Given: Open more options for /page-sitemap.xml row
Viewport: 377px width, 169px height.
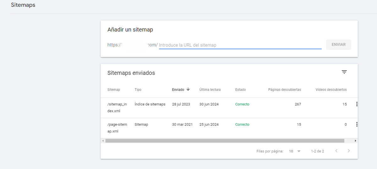Looking at the screenshot, I should 357,124.
